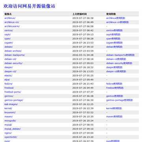
Task: Select the fedora update time 2019-07-26 21:43
Action: click(x=83, y=84)
